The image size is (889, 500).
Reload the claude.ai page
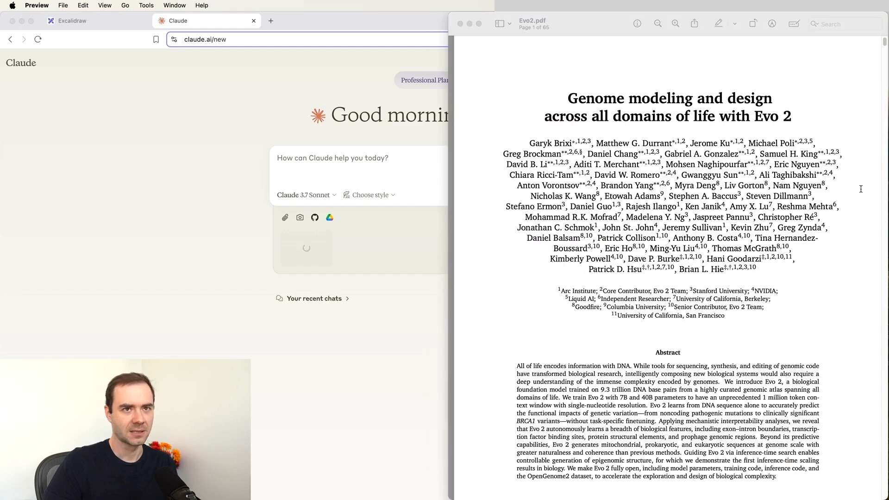tap(38, 39)
